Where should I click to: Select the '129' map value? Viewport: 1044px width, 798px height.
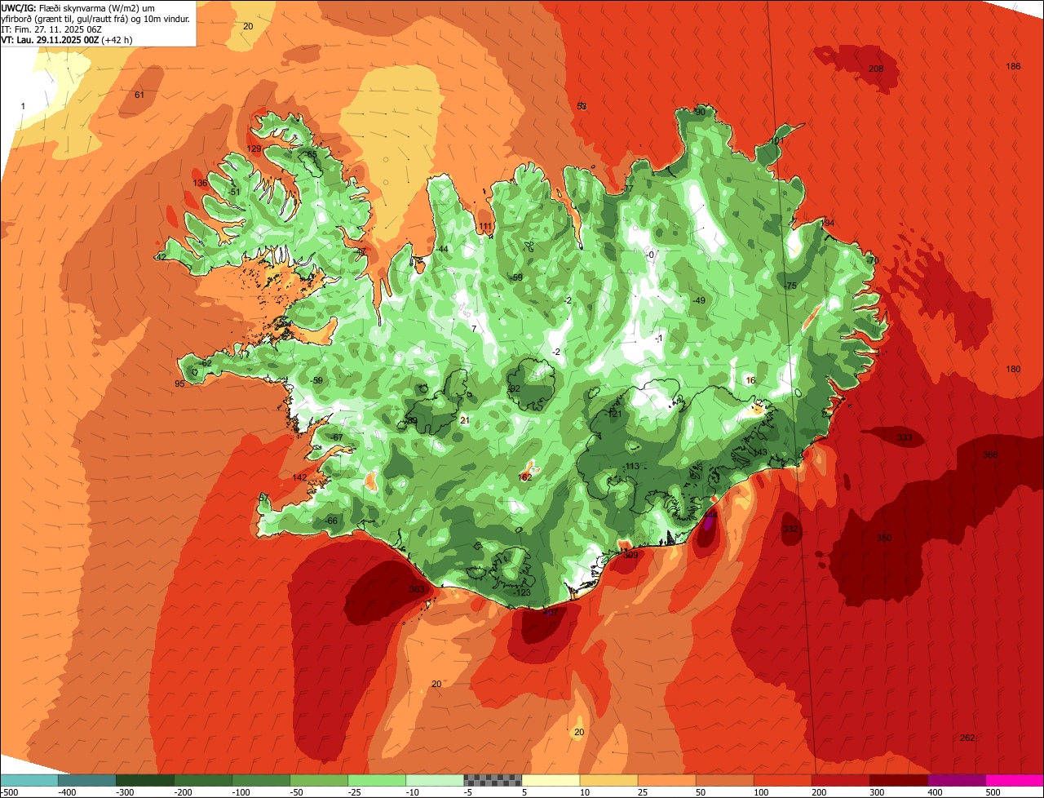254,149
